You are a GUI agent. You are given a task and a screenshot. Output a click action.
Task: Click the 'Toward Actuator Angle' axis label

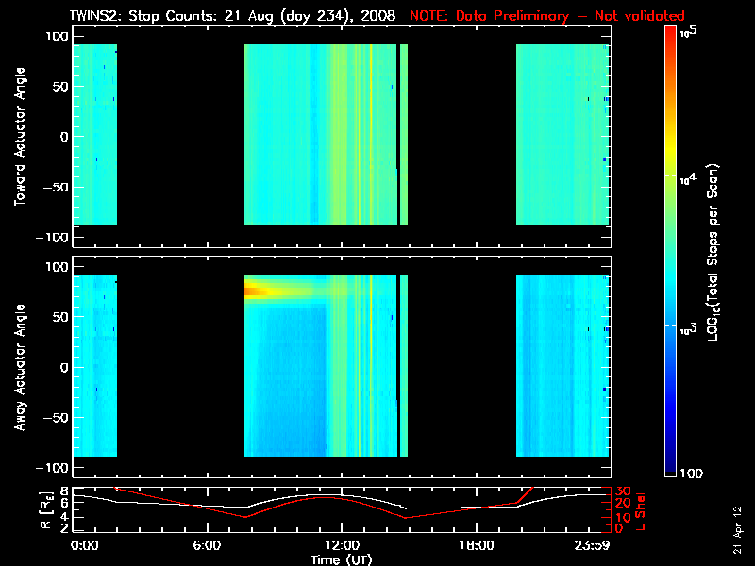coord(20,137)
